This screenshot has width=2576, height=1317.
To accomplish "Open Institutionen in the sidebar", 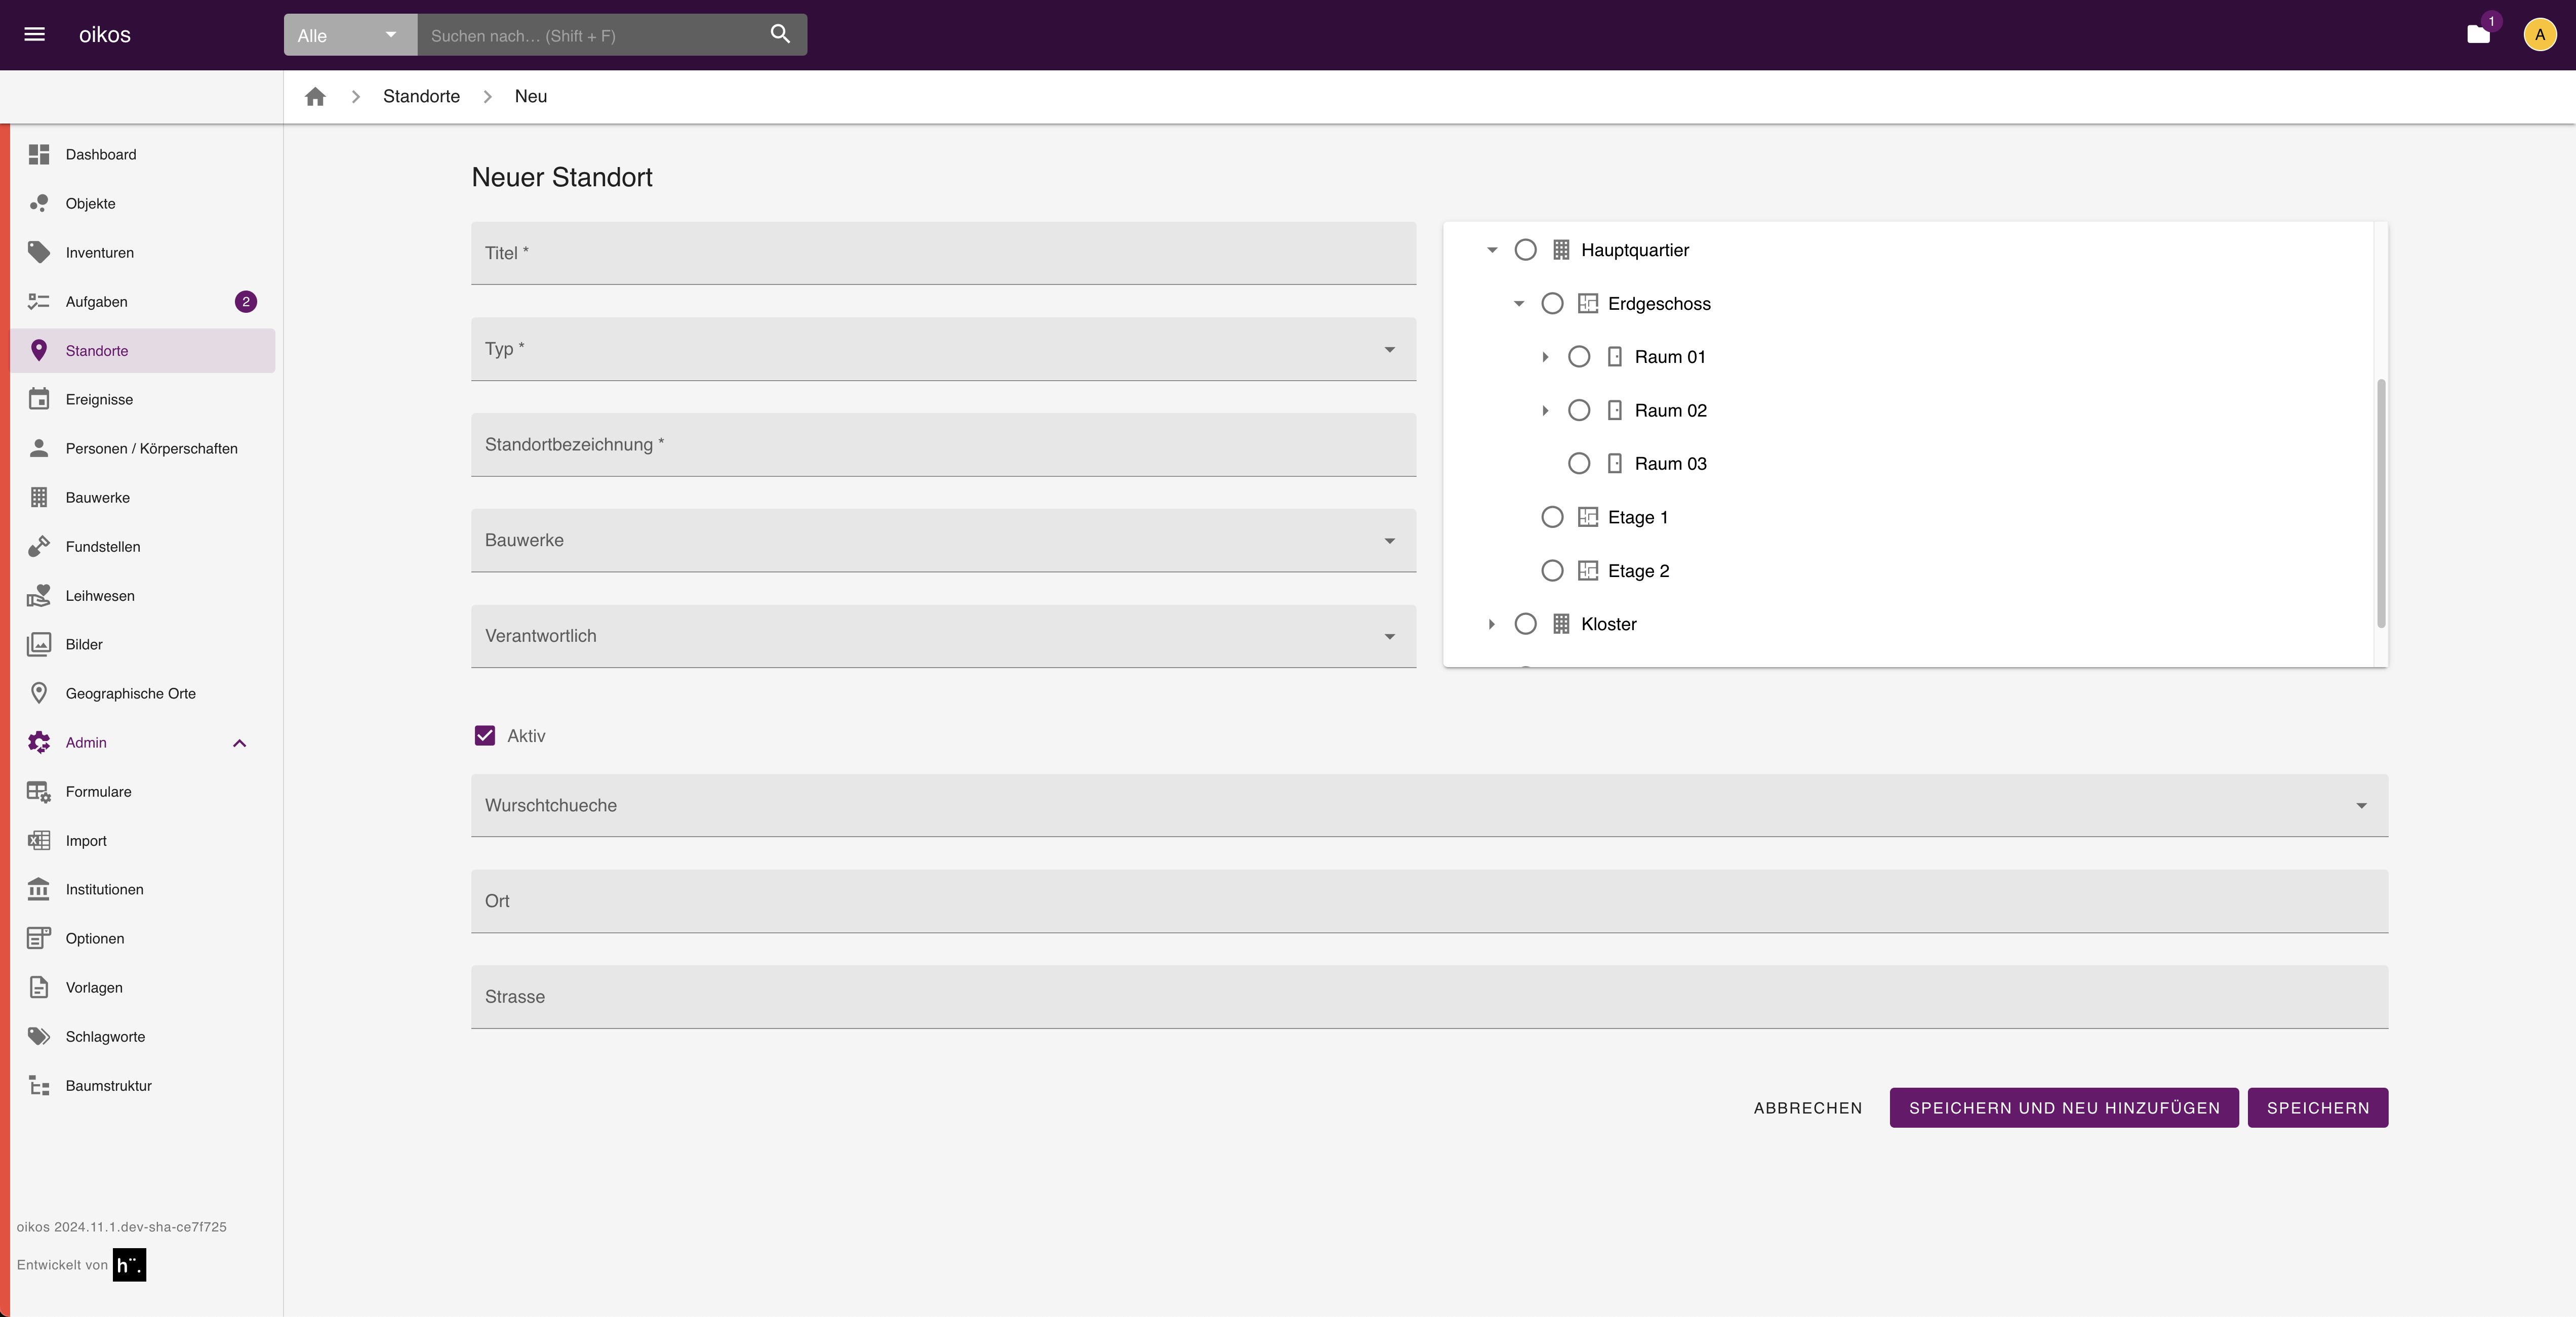I will pos(142,889).
